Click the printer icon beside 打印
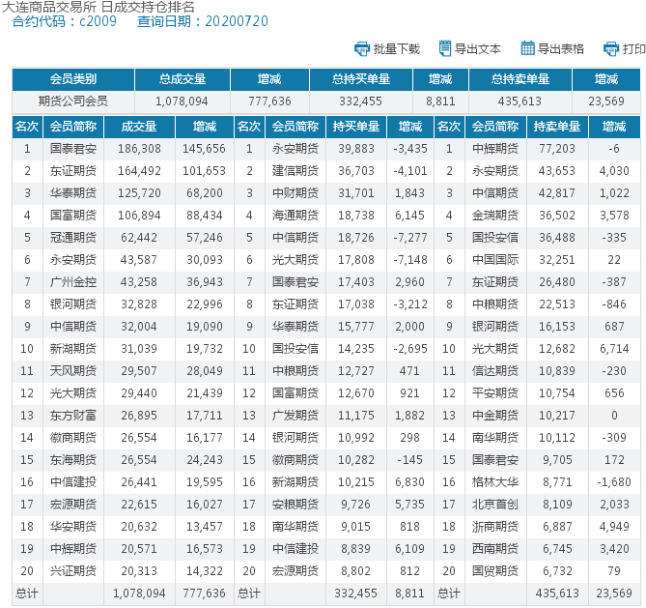 click(x=610, y=48)
